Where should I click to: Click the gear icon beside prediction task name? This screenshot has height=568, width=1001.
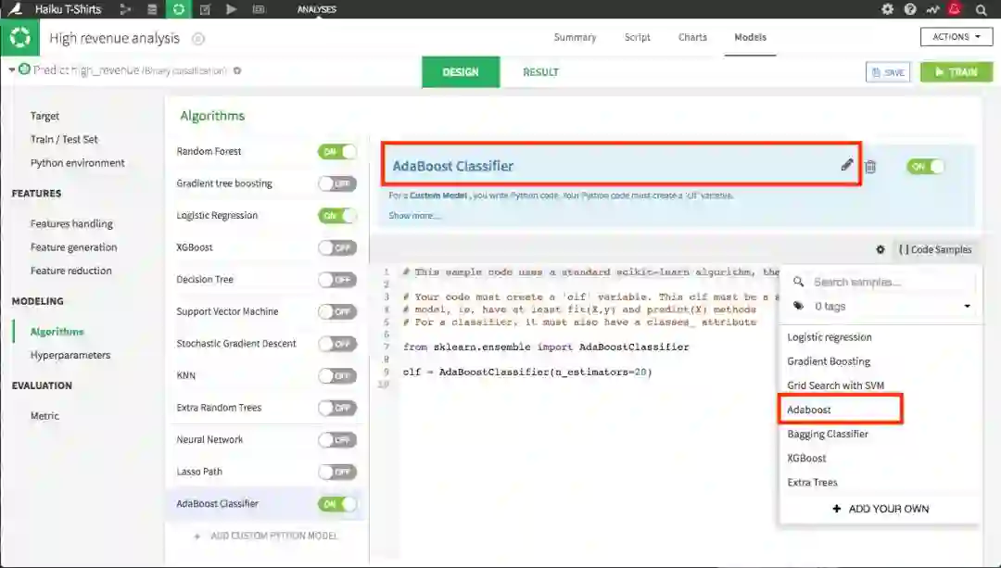[237, 70]
